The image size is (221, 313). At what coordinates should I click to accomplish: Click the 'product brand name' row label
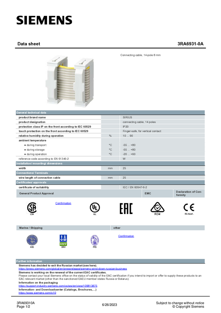click(x=32, y=117)
